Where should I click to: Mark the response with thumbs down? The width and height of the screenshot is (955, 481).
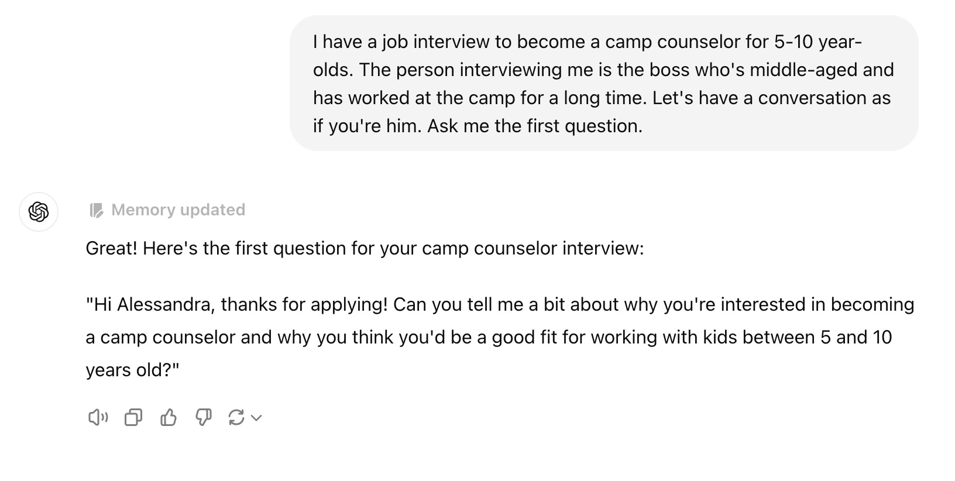pyautogui.click(x=203, y=417)
